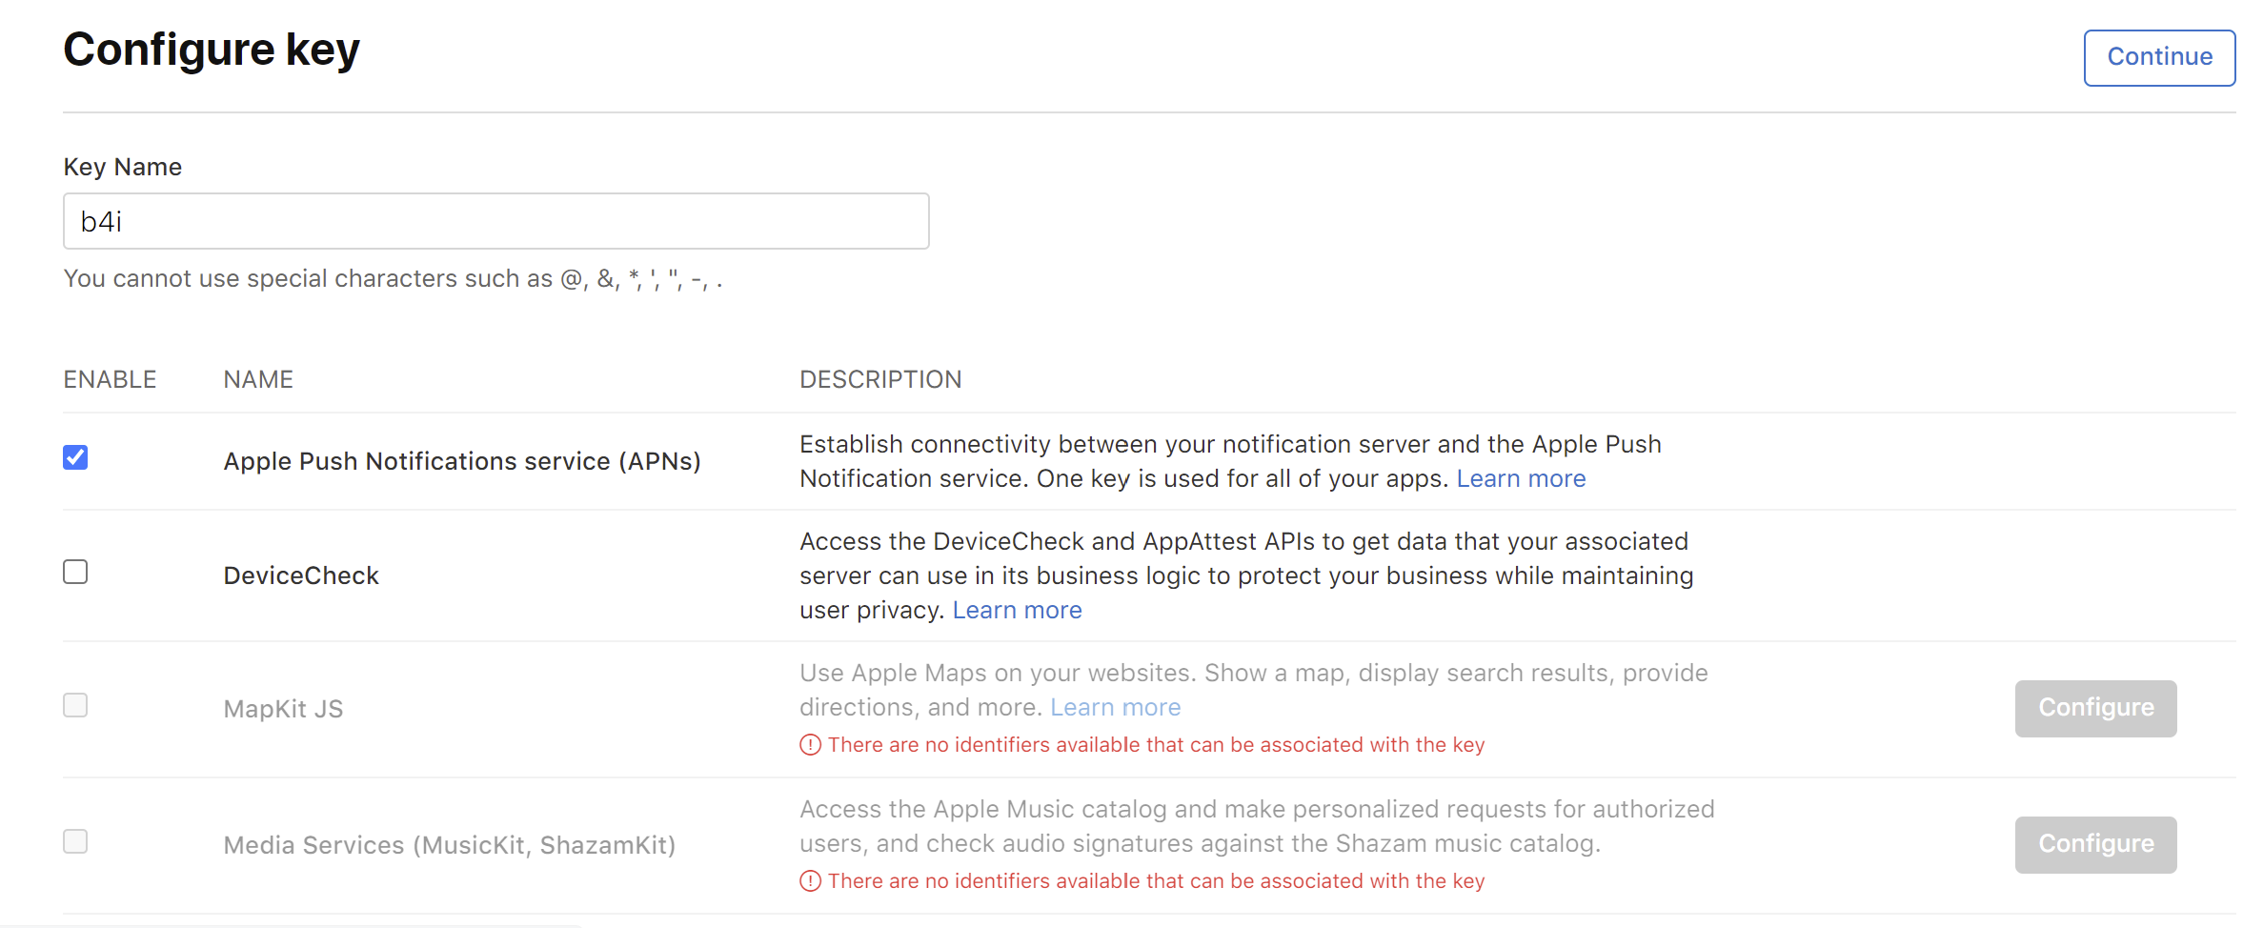Screen dimensions: 2243x928
Task: Uncheck the Apple Push Notifications service checkbox
Action: [75, 457]
